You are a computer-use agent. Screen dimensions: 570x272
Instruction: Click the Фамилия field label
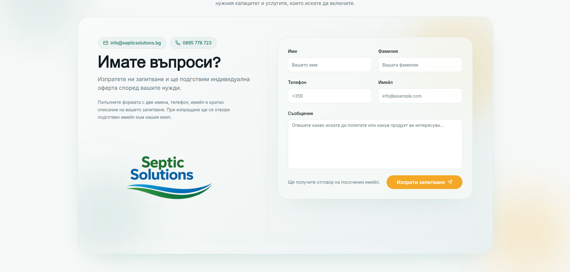tap(388, 51)
